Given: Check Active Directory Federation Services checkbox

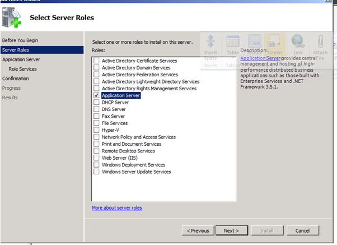Looking at the screenshot, I should (96, 75).
